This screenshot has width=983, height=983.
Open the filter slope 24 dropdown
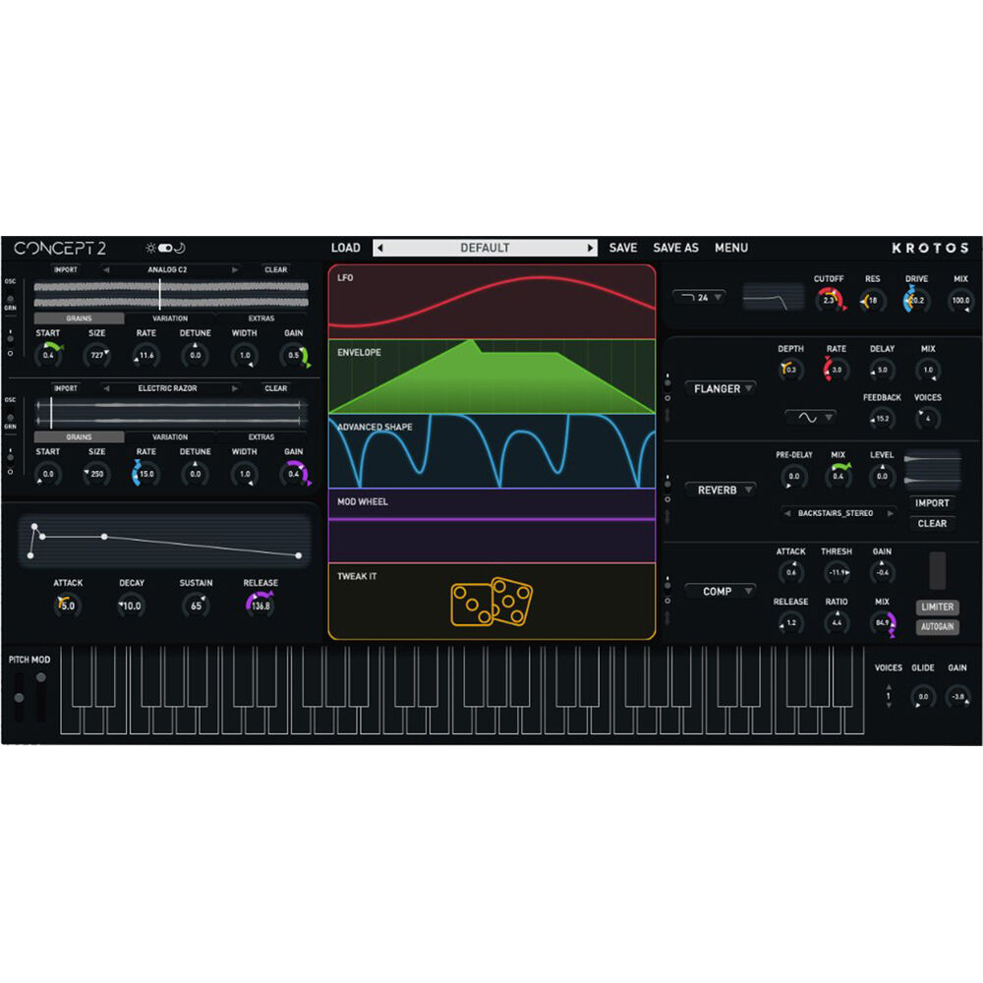pyautogui.click(x=699, y=297)
